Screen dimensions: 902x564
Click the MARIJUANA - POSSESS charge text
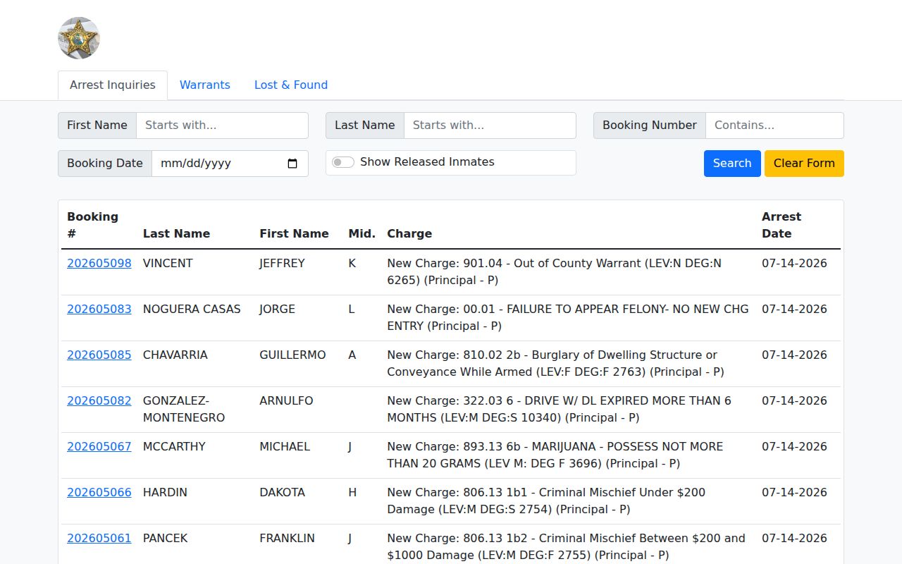pos(555,455)
